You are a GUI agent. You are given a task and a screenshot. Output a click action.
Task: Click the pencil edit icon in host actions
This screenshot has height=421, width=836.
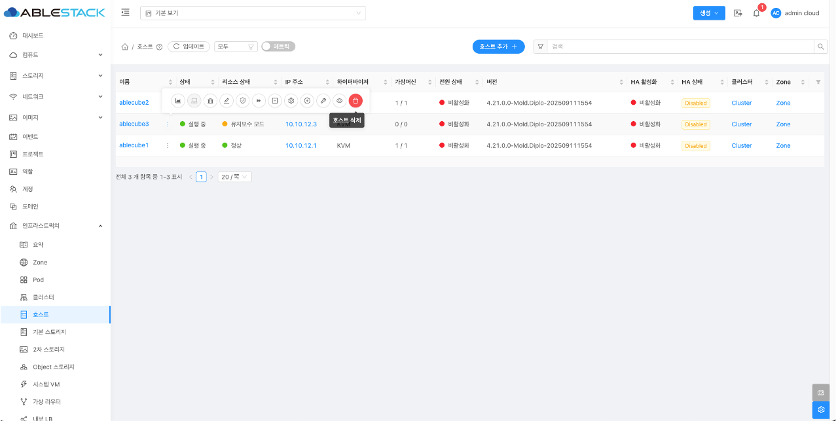click(227, 101)
